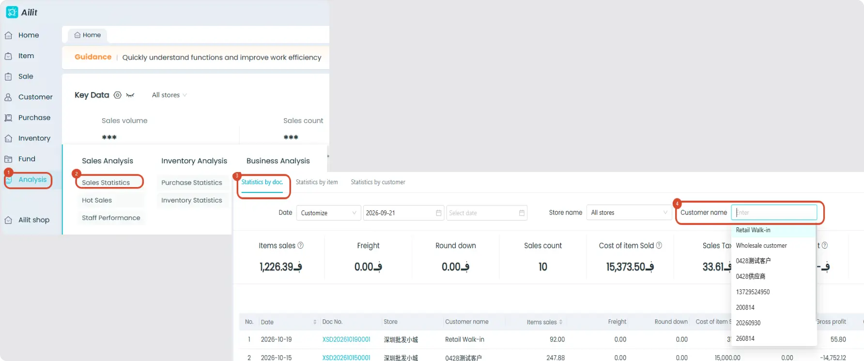The width and height of the screenshot is (864, 361).
Task: Open document XSD202610190001
Action: 346,340
